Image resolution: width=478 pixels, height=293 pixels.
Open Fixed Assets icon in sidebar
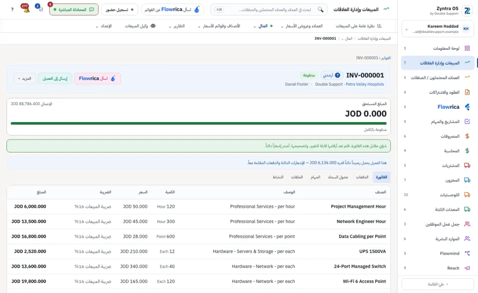467,209
